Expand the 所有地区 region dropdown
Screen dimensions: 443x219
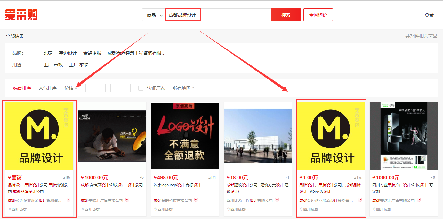(x=183, y=88)
